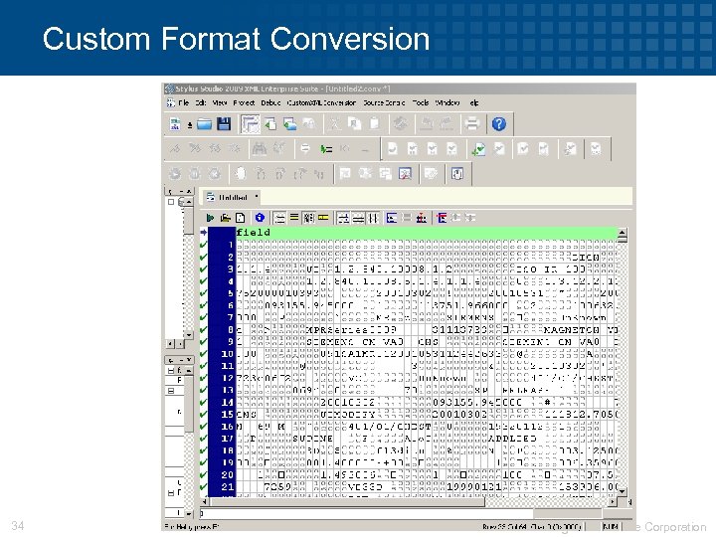
Task: Click the Print icon
Action: click(471, 123)
